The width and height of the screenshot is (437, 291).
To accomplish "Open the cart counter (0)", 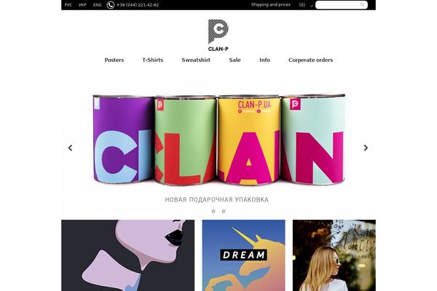I will point(302,5).
